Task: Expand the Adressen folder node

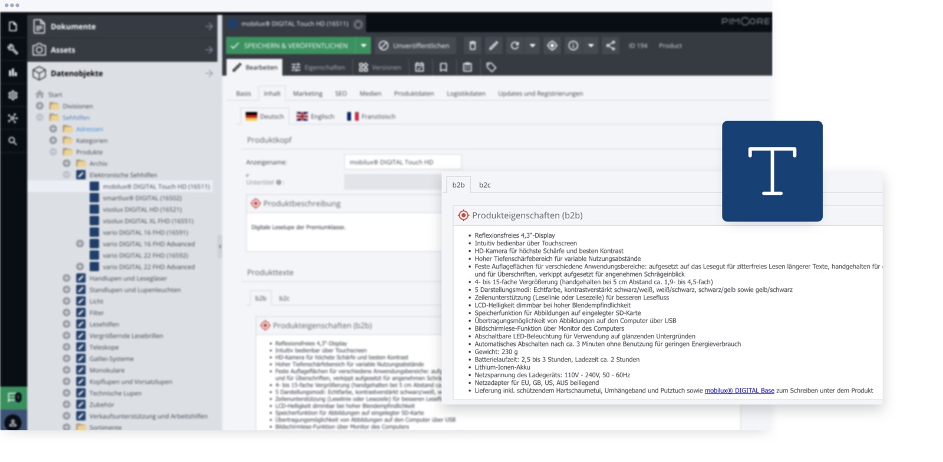Action: point(53,129)
